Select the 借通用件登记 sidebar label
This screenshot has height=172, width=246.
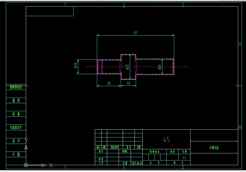click(16, 87)
